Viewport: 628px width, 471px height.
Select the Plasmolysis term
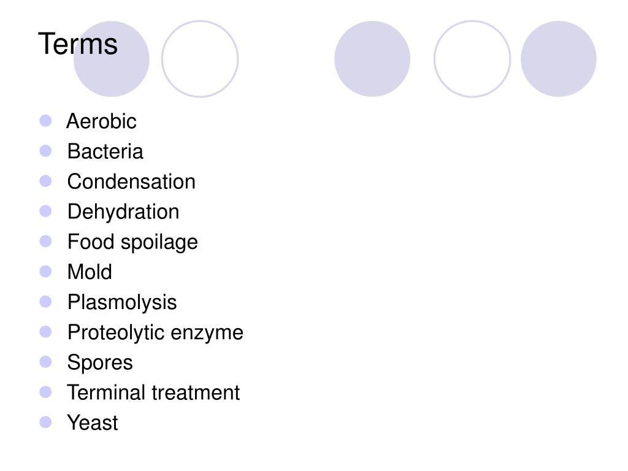point(122,302)
